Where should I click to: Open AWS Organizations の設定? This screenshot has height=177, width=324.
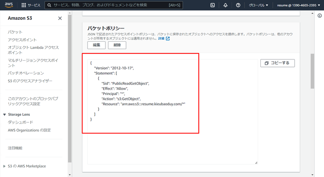coord(29,130)
